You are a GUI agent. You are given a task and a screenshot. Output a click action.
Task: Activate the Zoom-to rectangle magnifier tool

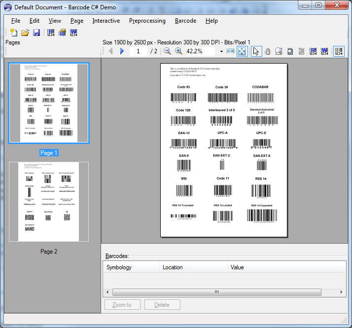[x=279, y=51]
